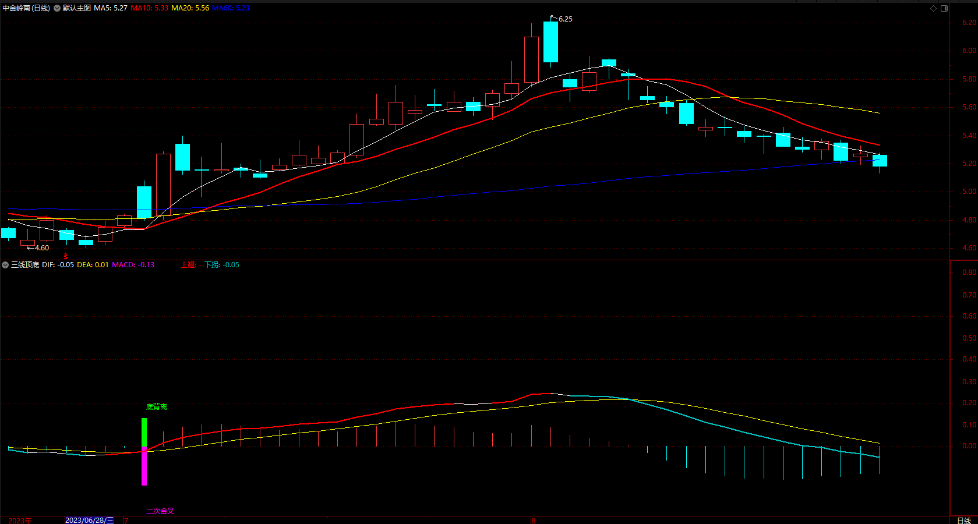
Task: Select the MA60: 5.23 readout
Action: click(231, 8)
